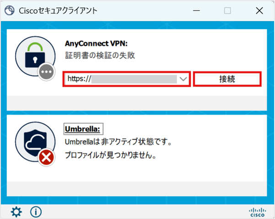Image resolution: width=275 pixels, height=219 pixels.
Task: Click the https:// server address field
Action: point(127,79)
